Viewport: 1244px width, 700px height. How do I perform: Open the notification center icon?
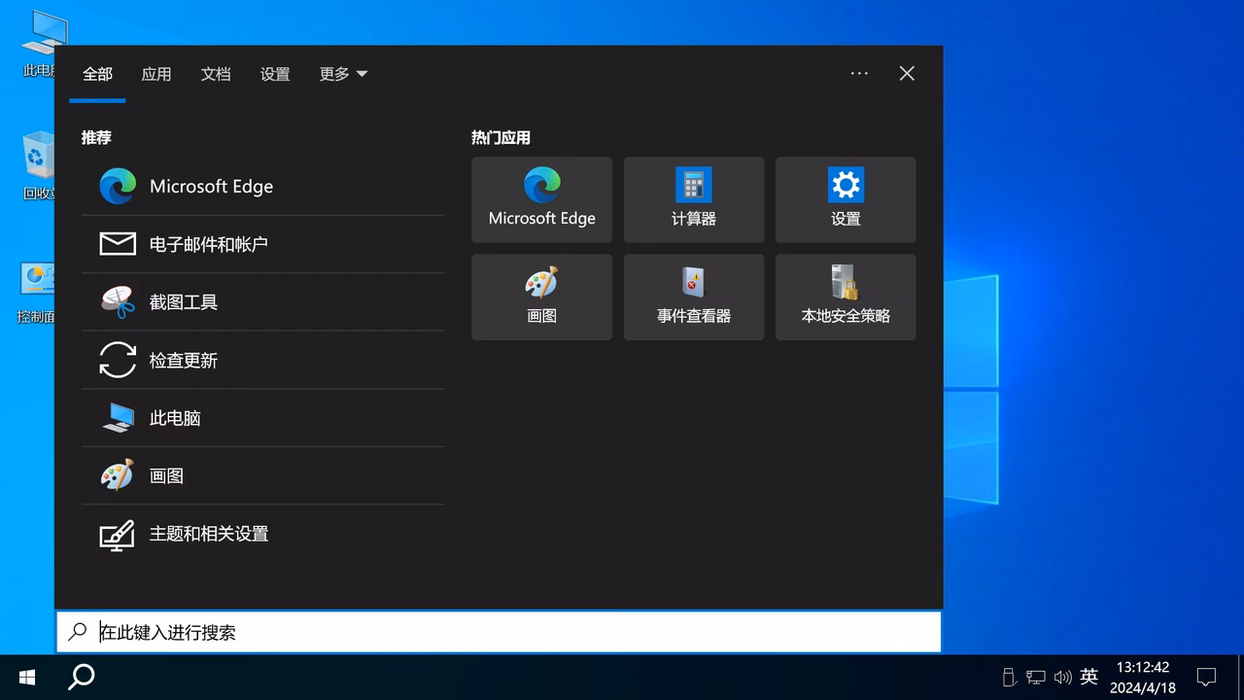coord(1206,677)
